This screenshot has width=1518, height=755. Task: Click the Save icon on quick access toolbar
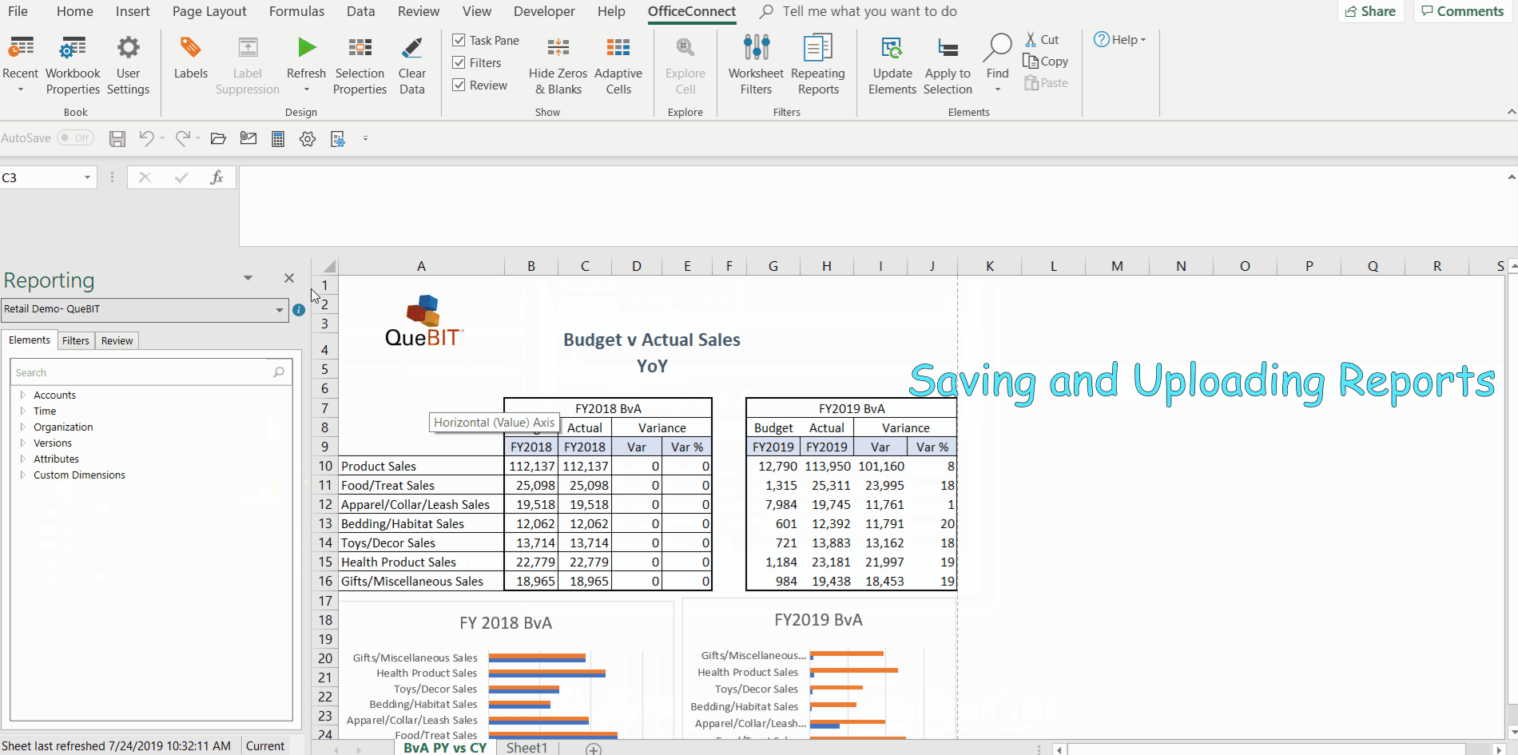(x=117, y=138)
